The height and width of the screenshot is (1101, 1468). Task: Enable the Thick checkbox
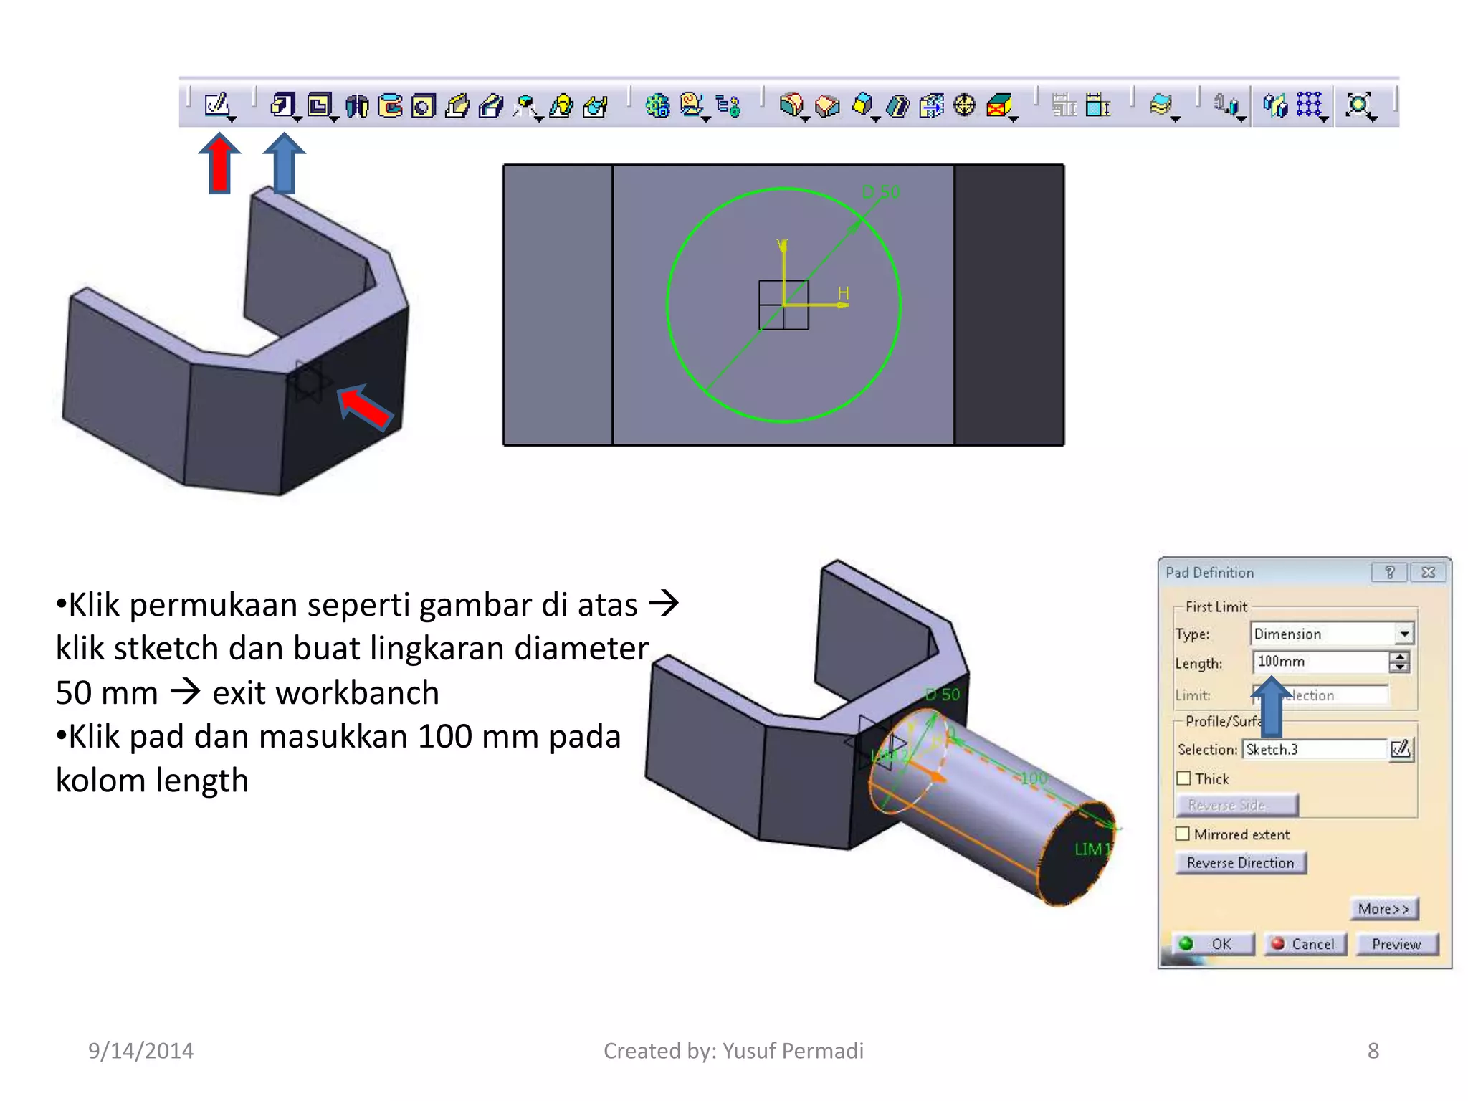1183,778
